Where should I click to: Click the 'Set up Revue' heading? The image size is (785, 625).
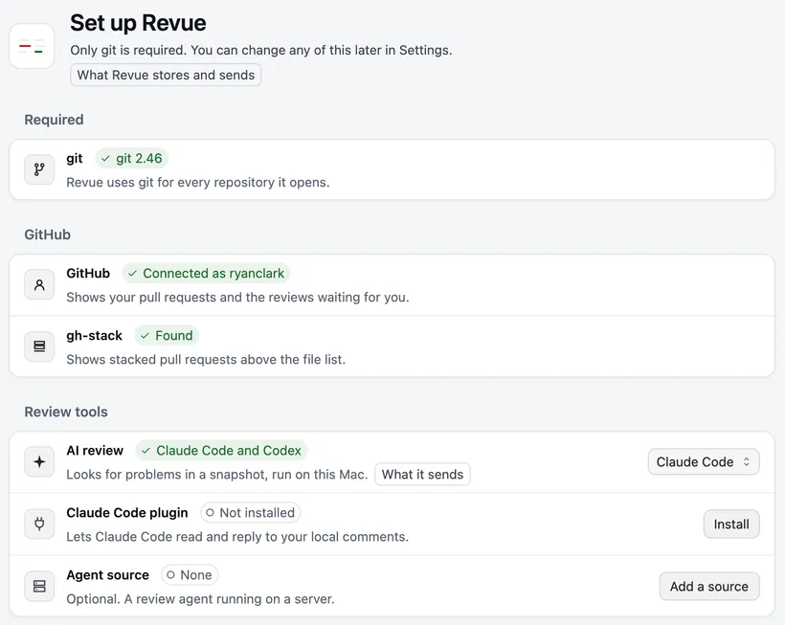coord(138,23)
